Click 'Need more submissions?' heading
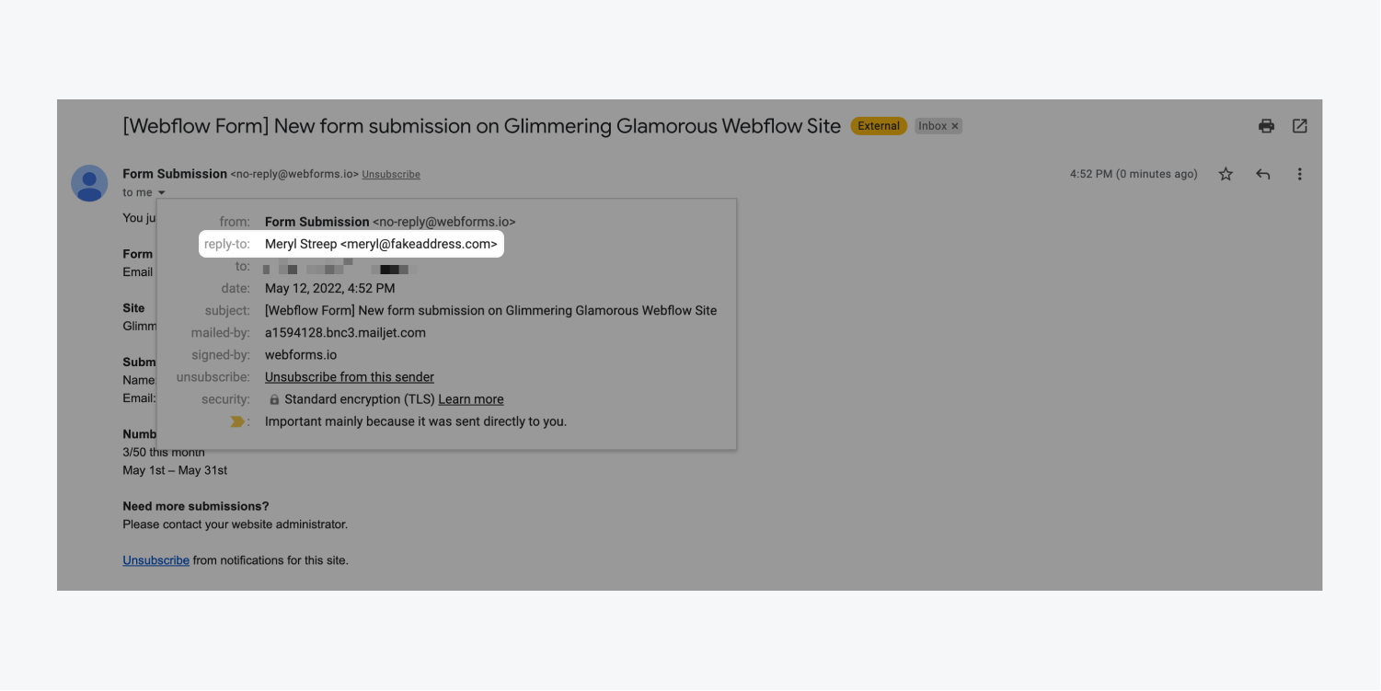 pos(196,506)
